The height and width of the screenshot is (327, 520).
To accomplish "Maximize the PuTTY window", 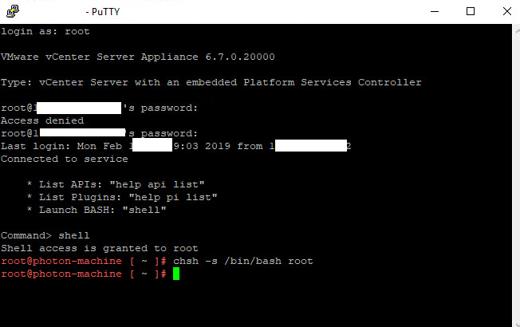I will [x=471, y=12].
